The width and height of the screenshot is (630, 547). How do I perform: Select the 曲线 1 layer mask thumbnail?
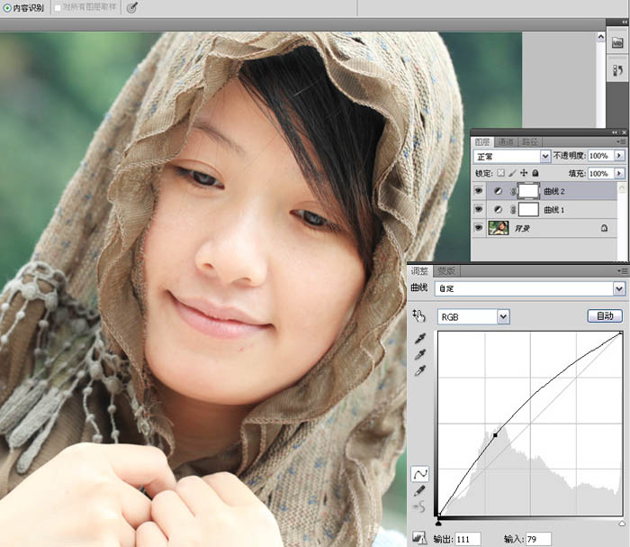click(x=528, y=210)
